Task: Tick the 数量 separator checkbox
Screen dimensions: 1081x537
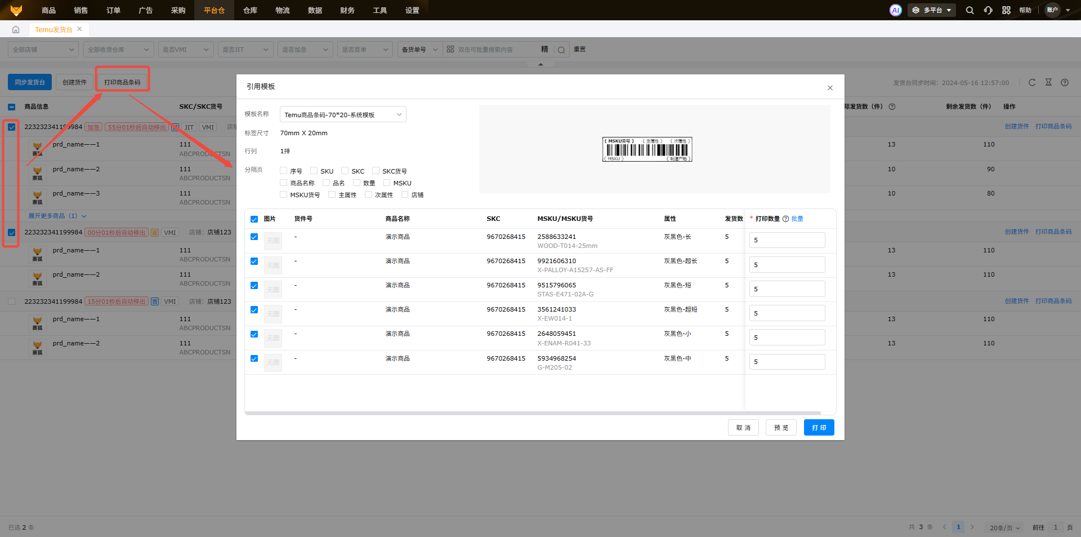Action: coord(356,183)
